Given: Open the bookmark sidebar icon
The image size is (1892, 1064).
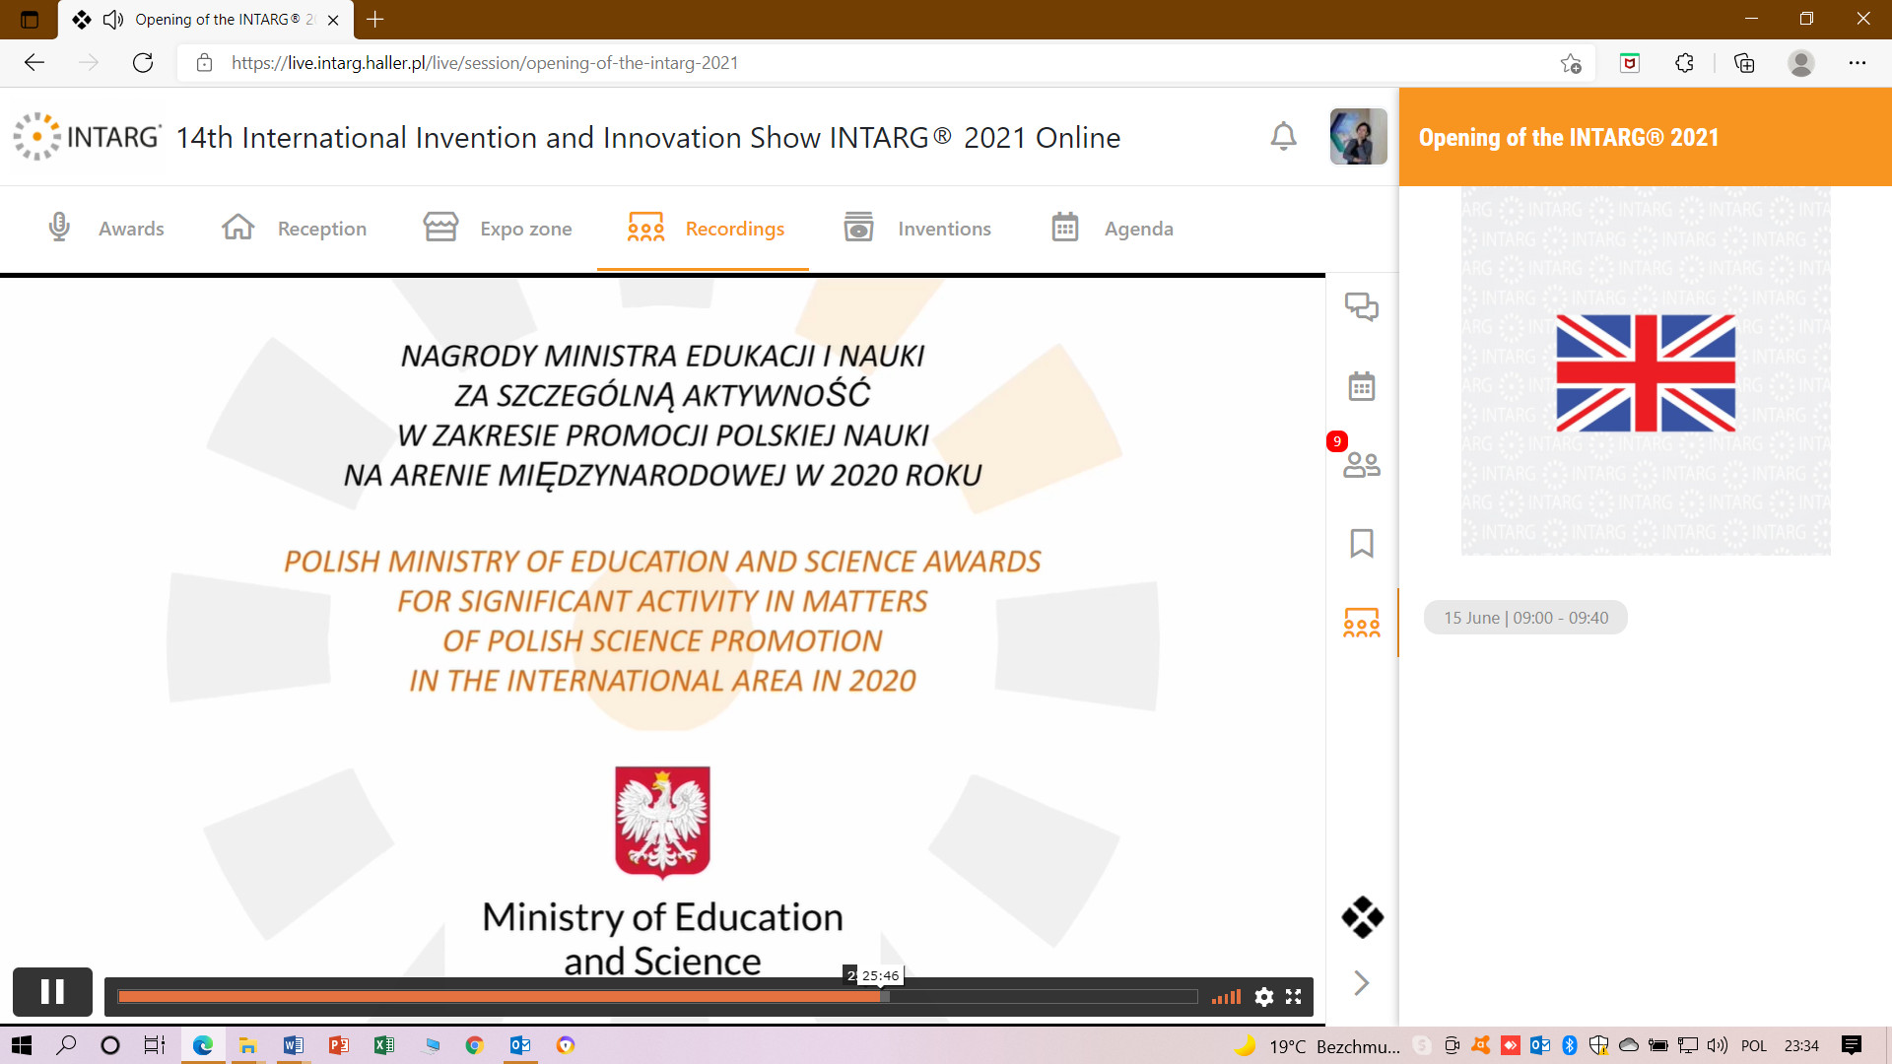Looking at the screenshot, I should [1362, 543].
